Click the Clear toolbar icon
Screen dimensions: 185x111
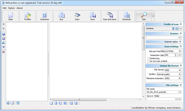click(10, 16)
